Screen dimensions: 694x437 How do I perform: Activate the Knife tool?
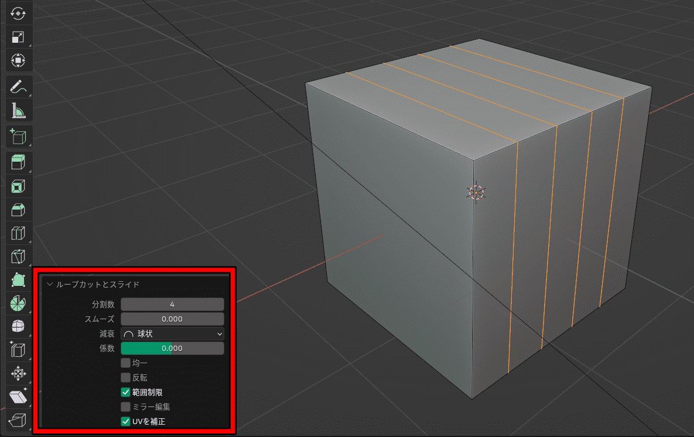tap(18, 257)
